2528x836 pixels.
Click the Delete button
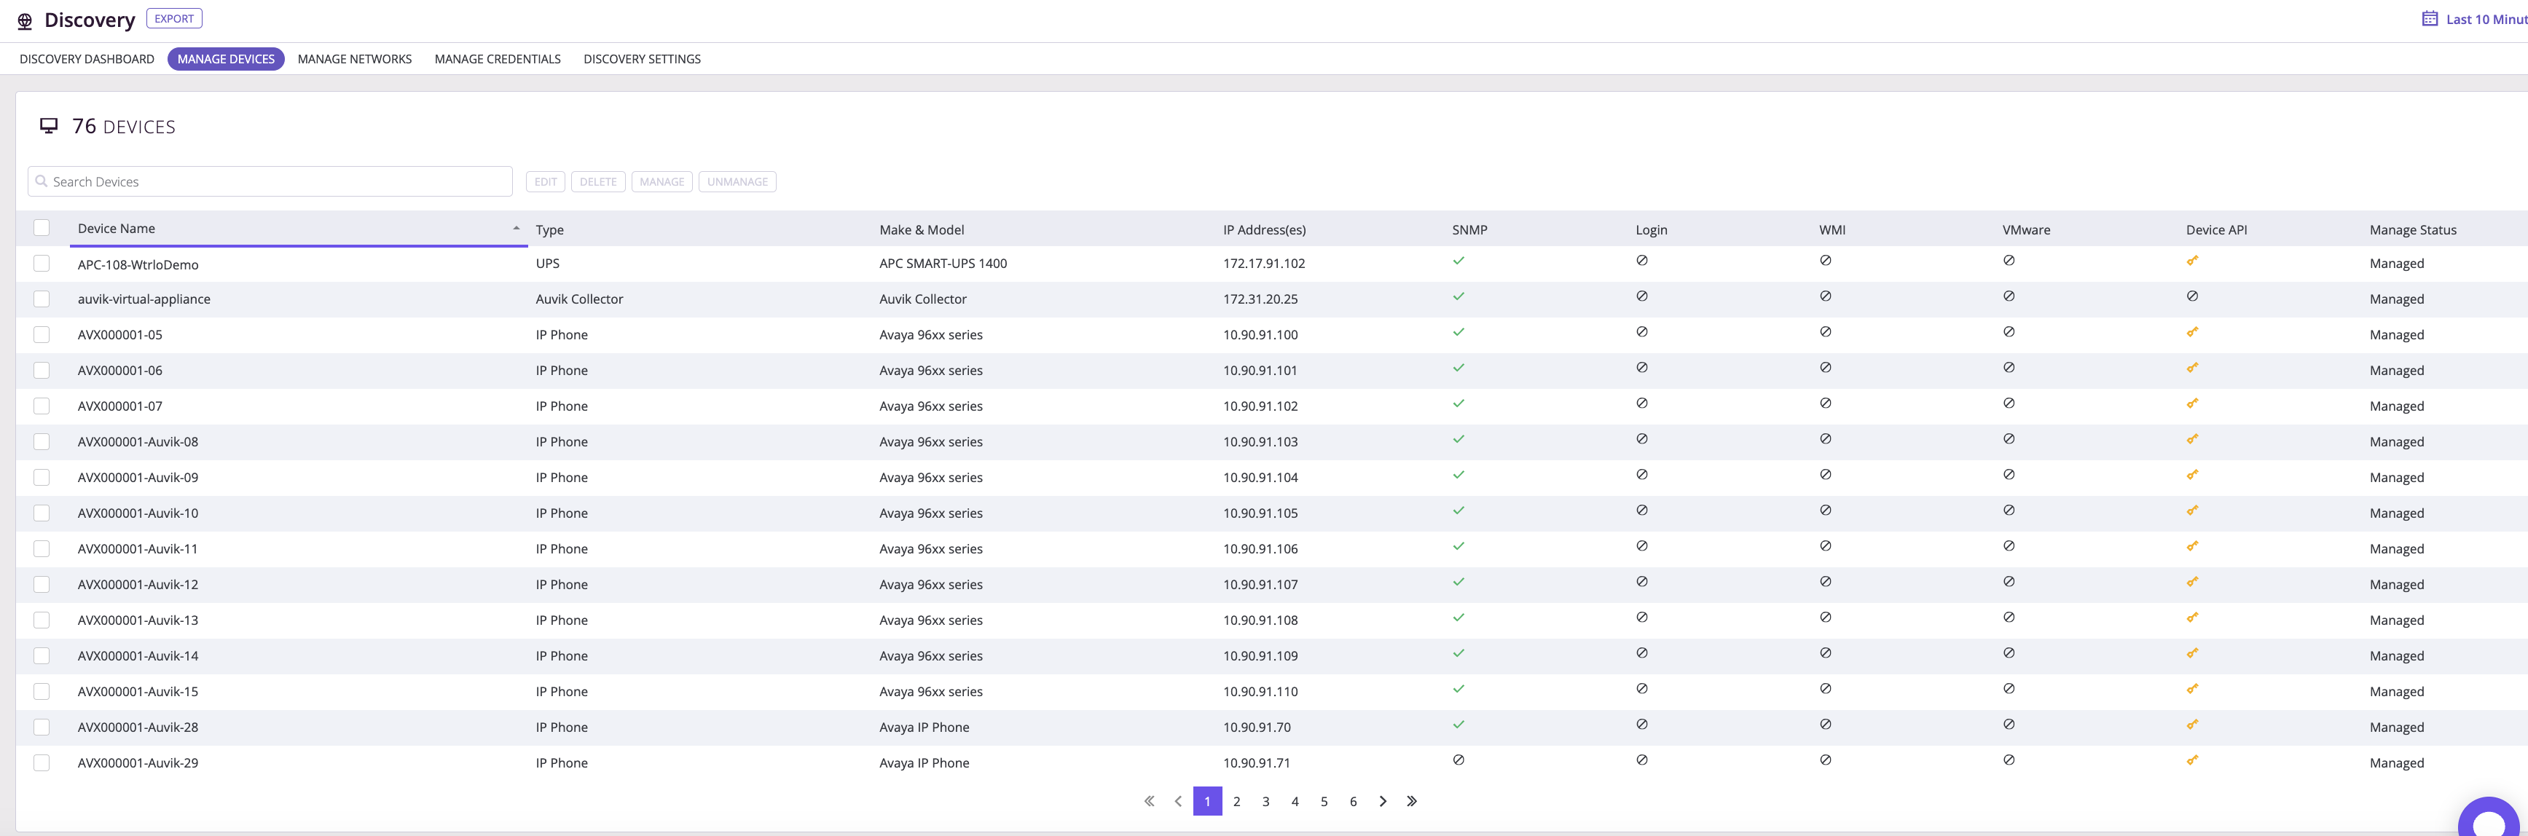coord(597,181)
